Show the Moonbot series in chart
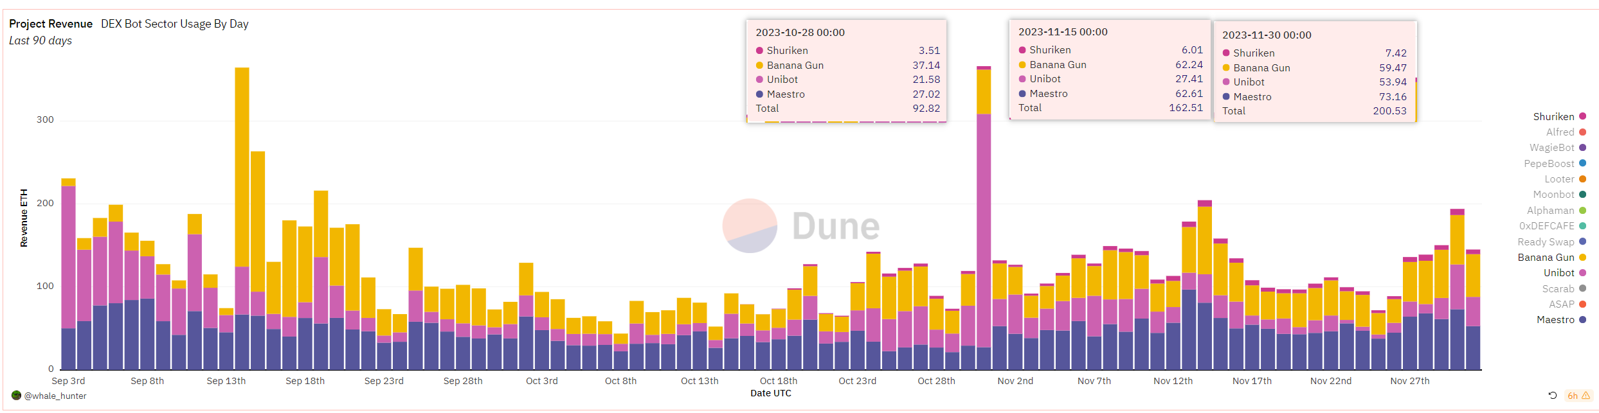Screen dimensions: 1599x413 [x=1553, y=195]
